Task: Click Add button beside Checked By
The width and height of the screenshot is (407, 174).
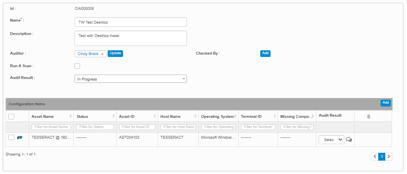Action: pos(265,53)
